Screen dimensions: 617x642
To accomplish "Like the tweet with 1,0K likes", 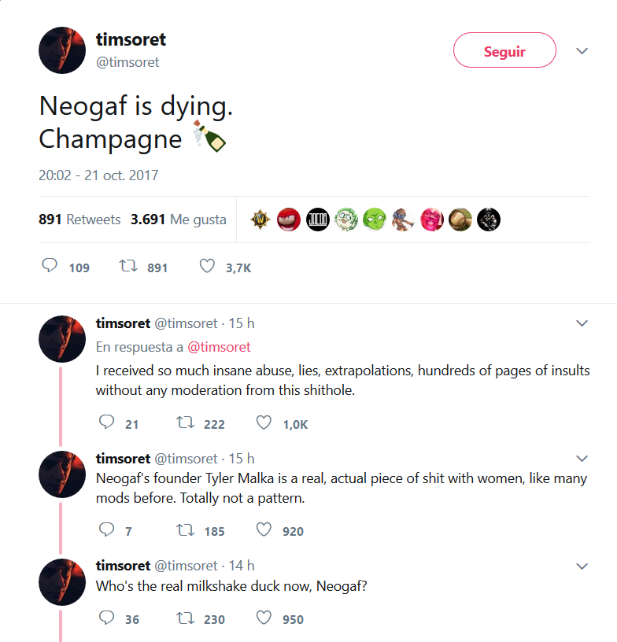I will [264, 423].
